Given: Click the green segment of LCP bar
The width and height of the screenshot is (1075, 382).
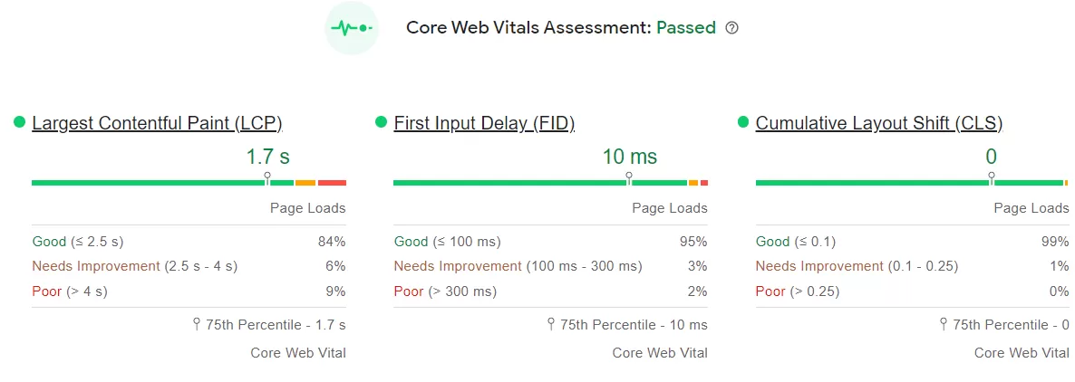Looking at the screenshot, I should (145, 183).
